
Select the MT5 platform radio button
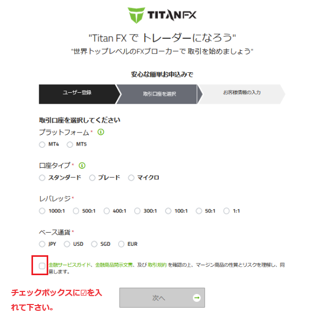point(70,145)
